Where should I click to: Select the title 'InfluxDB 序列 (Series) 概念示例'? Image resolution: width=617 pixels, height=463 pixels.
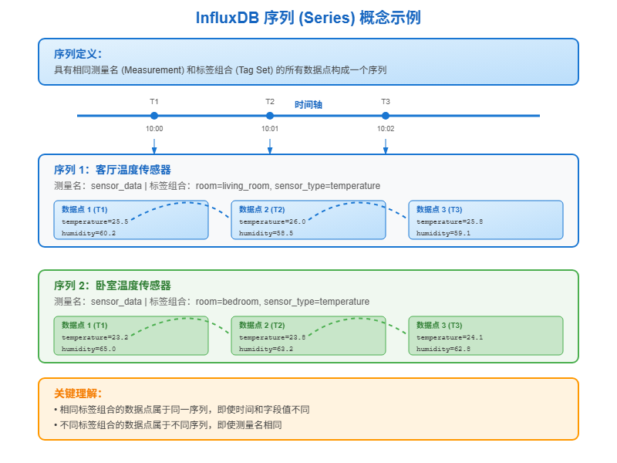pos(308,18)
